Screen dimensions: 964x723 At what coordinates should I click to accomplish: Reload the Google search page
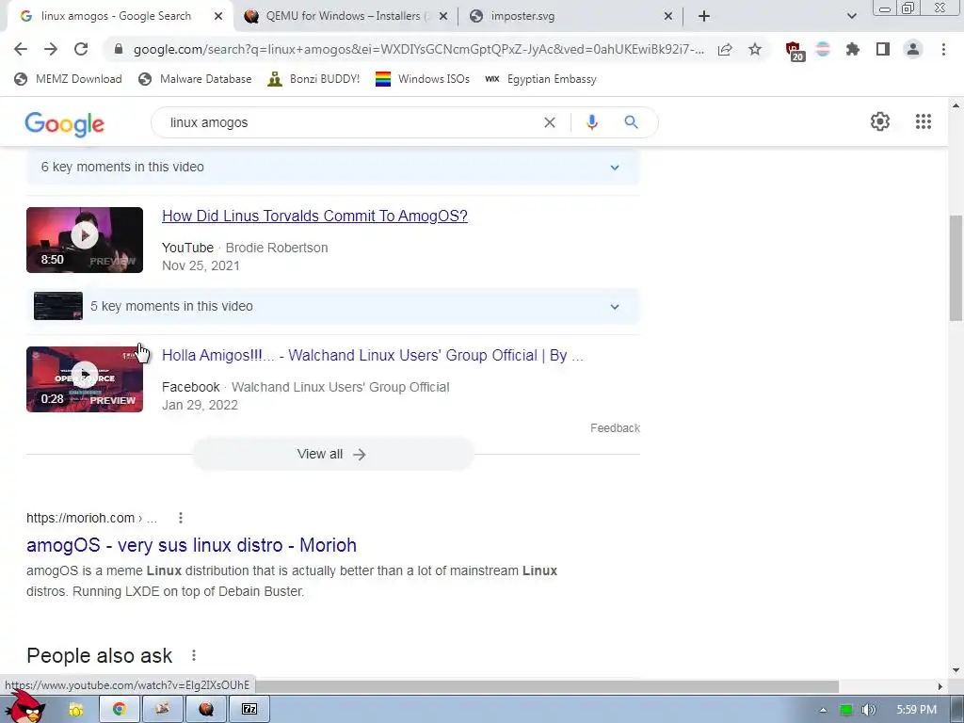point(81,49)
